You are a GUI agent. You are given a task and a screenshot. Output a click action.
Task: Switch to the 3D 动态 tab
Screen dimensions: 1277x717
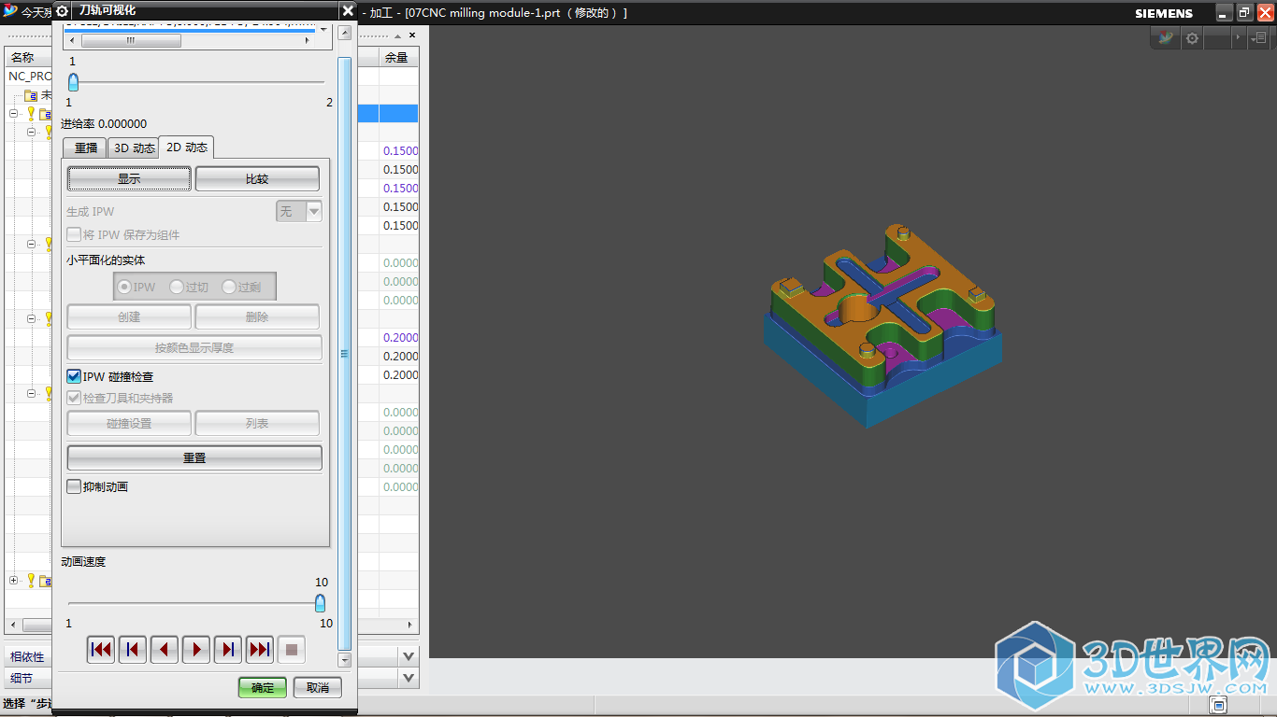tap(134, 148)
